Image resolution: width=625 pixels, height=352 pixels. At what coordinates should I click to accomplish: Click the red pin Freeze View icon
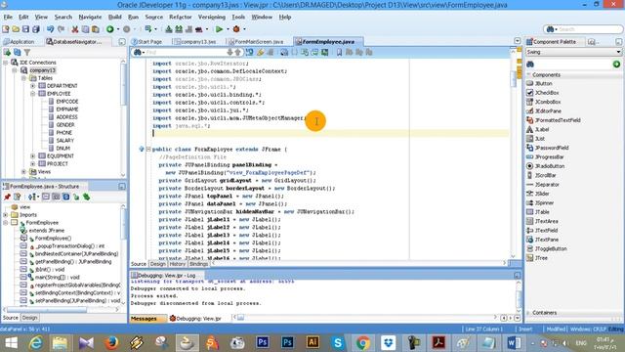tap(7, 197)
